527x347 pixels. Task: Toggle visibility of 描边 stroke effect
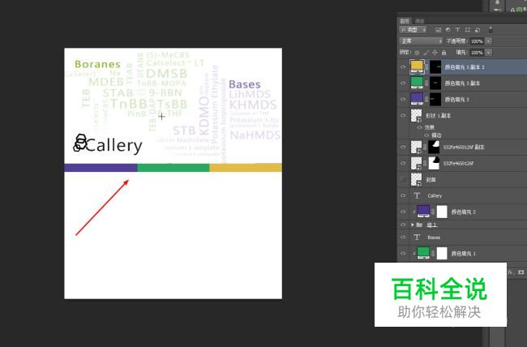coord(426,135)
